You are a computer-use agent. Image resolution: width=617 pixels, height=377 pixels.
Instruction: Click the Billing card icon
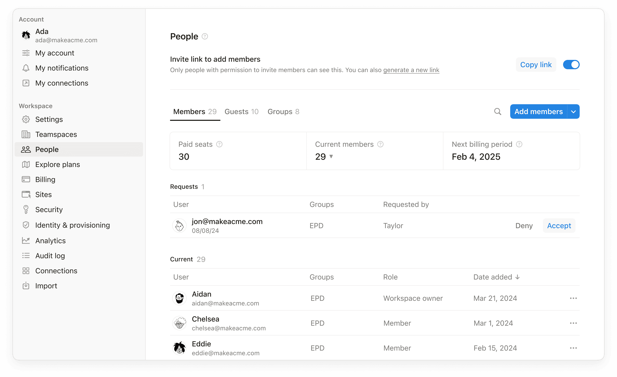(26, 179)
